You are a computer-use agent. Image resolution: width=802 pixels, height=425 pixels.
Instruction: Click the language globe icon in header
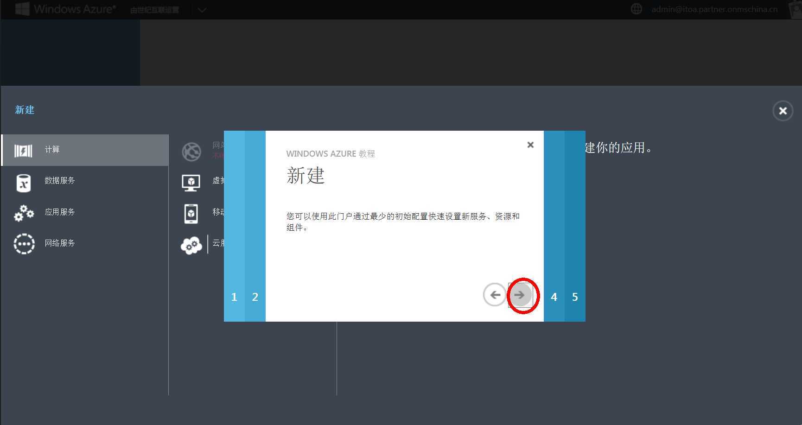coord(637,9)
